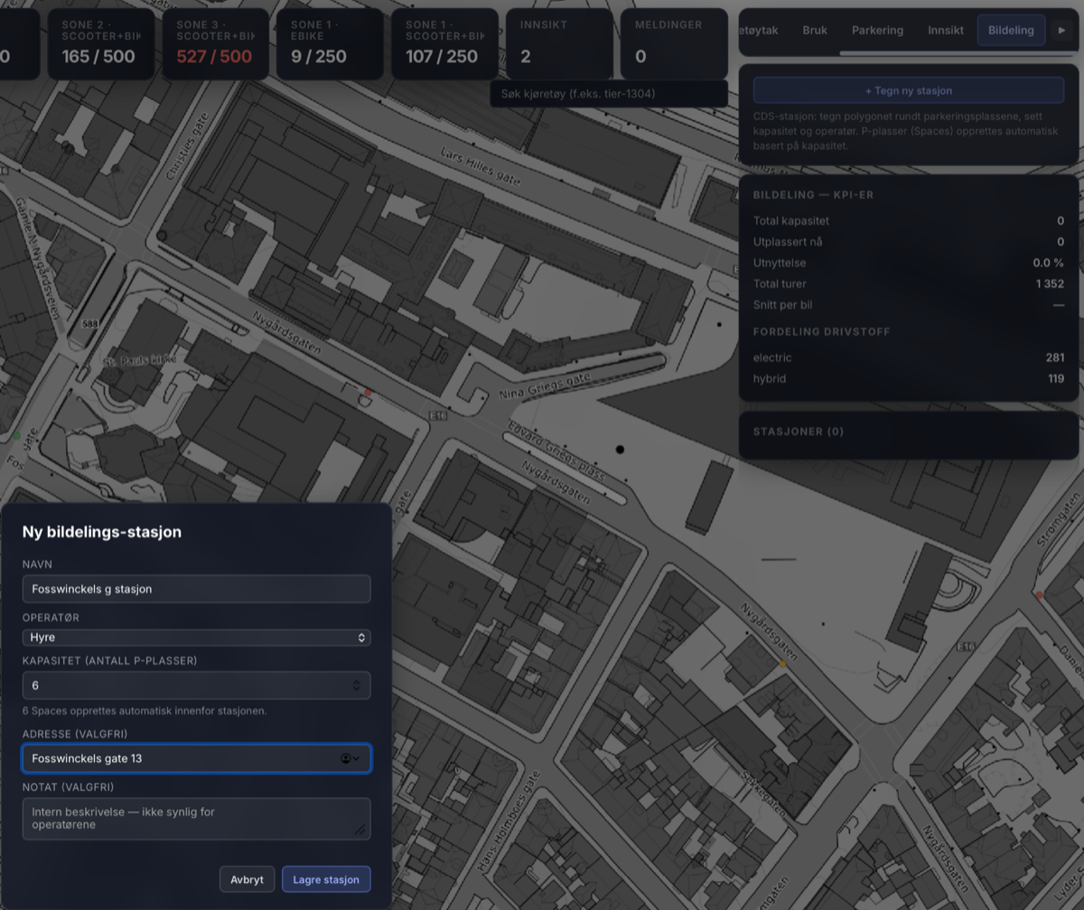This screenshot has height=910, width=1084.
Task: Click the Navn input field
Action: [196, 589]
